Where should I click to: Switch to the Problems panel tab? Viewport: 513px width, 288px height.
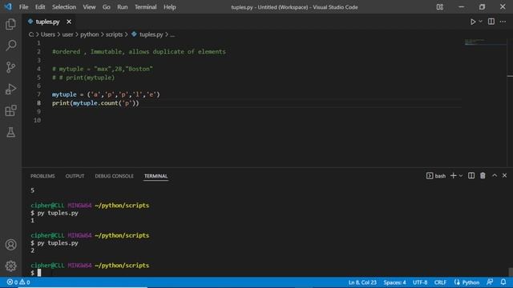point(42,176)
